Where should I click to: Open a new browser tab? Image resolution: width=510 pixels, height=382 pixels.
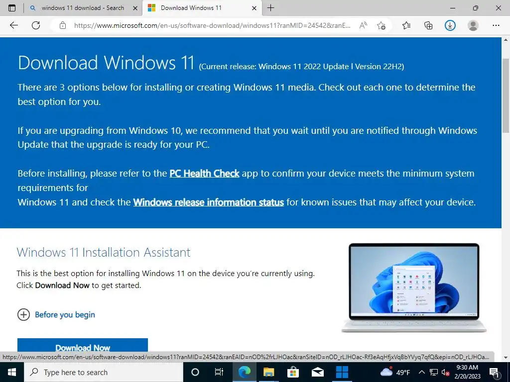pos(270,8)
